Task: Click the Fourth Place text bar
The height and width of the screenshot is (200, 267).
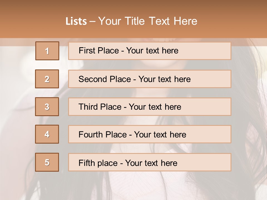Action: [x=150, y=134]
